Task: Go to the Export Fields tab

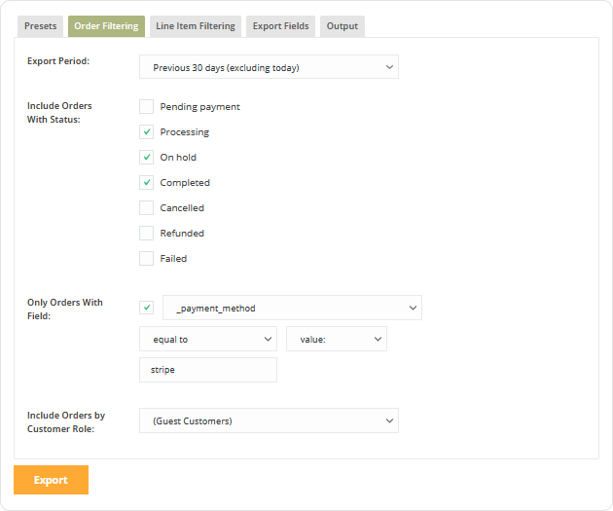Action: coord(280,26)
